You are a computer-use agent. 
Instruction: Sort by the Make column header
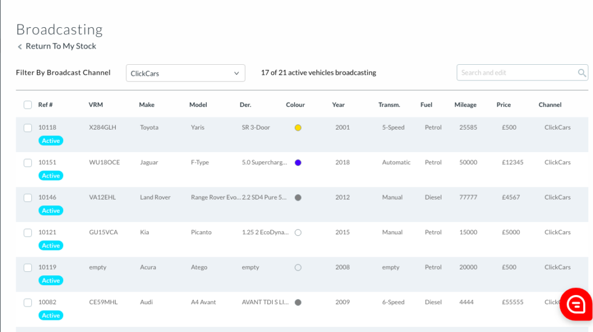click(147, 105)
